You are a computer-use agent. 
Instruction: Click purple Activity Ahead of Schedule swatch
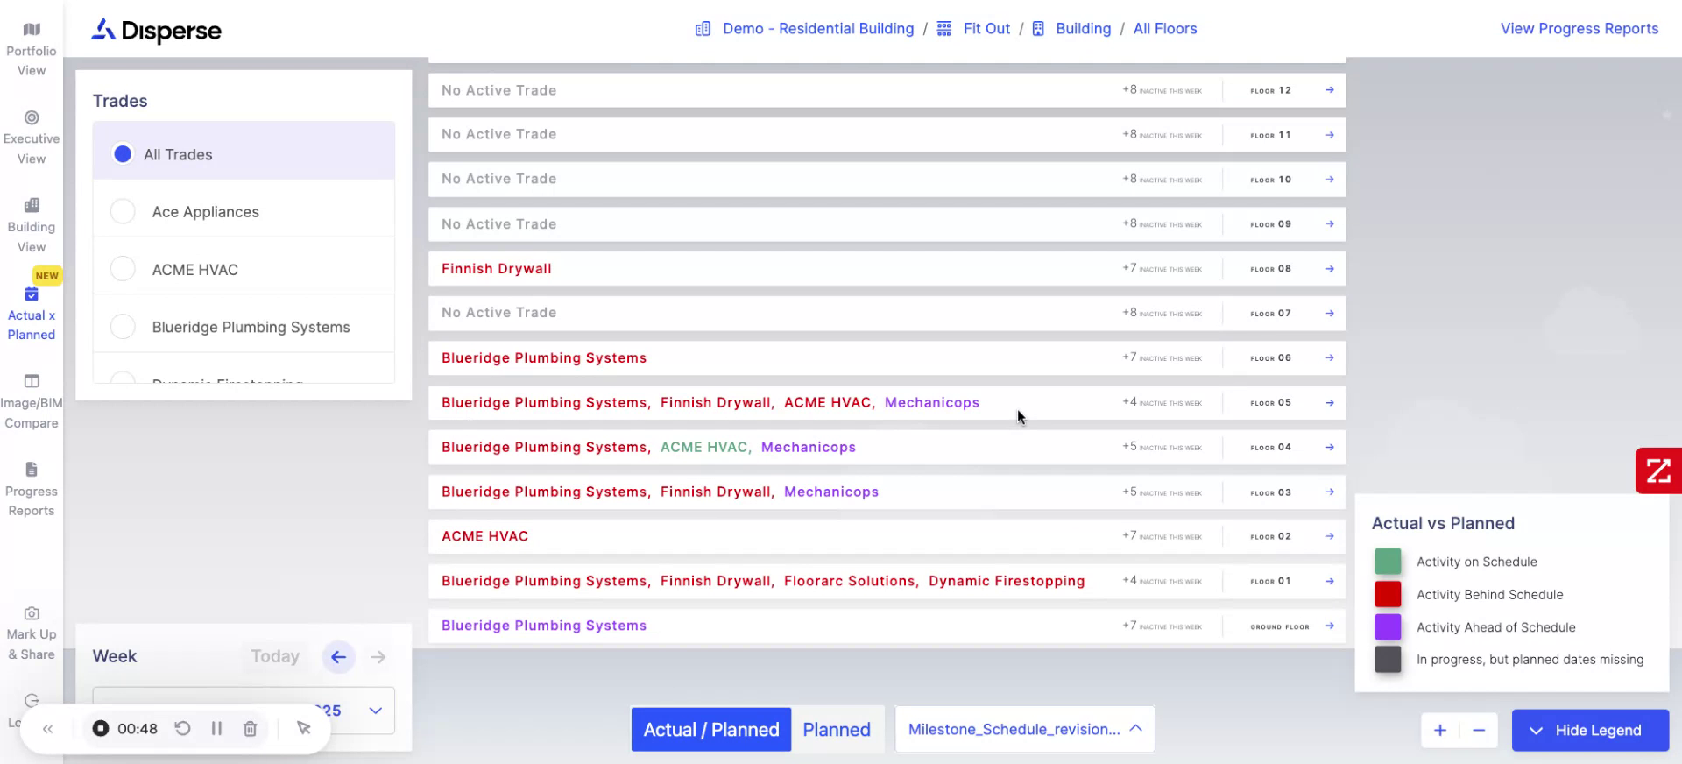click(x=1388, y=627)
